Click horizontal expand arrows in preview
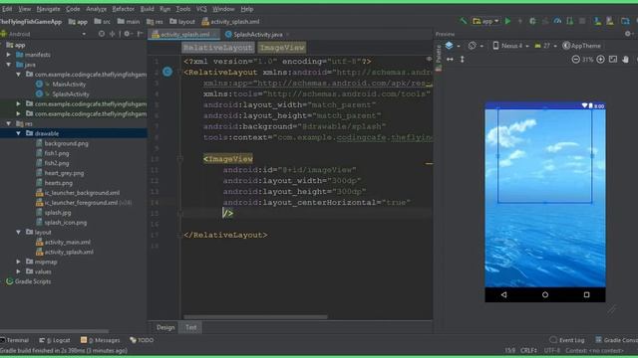Screen dimensions: 638x358 click(450, 60)
